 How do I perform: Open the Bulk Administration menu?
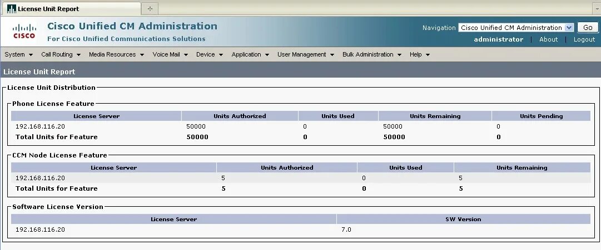tap(372, 55)
